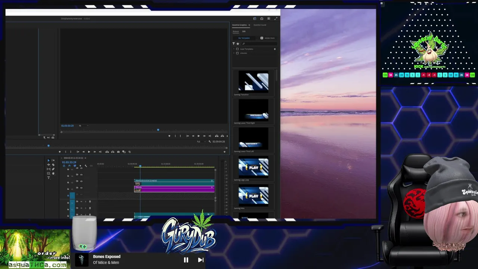Click the full-screen video icon in header
This screenshot has height=269, width=478.
276,18
